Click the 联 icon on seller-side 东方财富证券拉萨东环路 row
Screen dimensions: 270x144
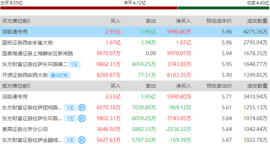pyautogui.click(x=82, y=118)
